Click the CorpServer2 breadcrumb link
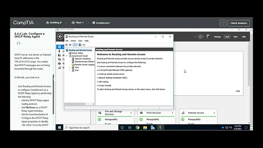 [x=101, y=23]
